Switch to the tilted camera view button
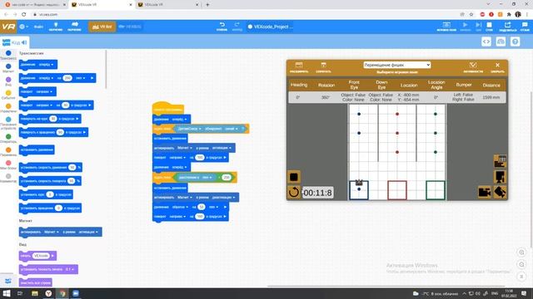Image resolution: width=533 pixels, height=299 pixels. pyautogui.click(x=500, y=192)
